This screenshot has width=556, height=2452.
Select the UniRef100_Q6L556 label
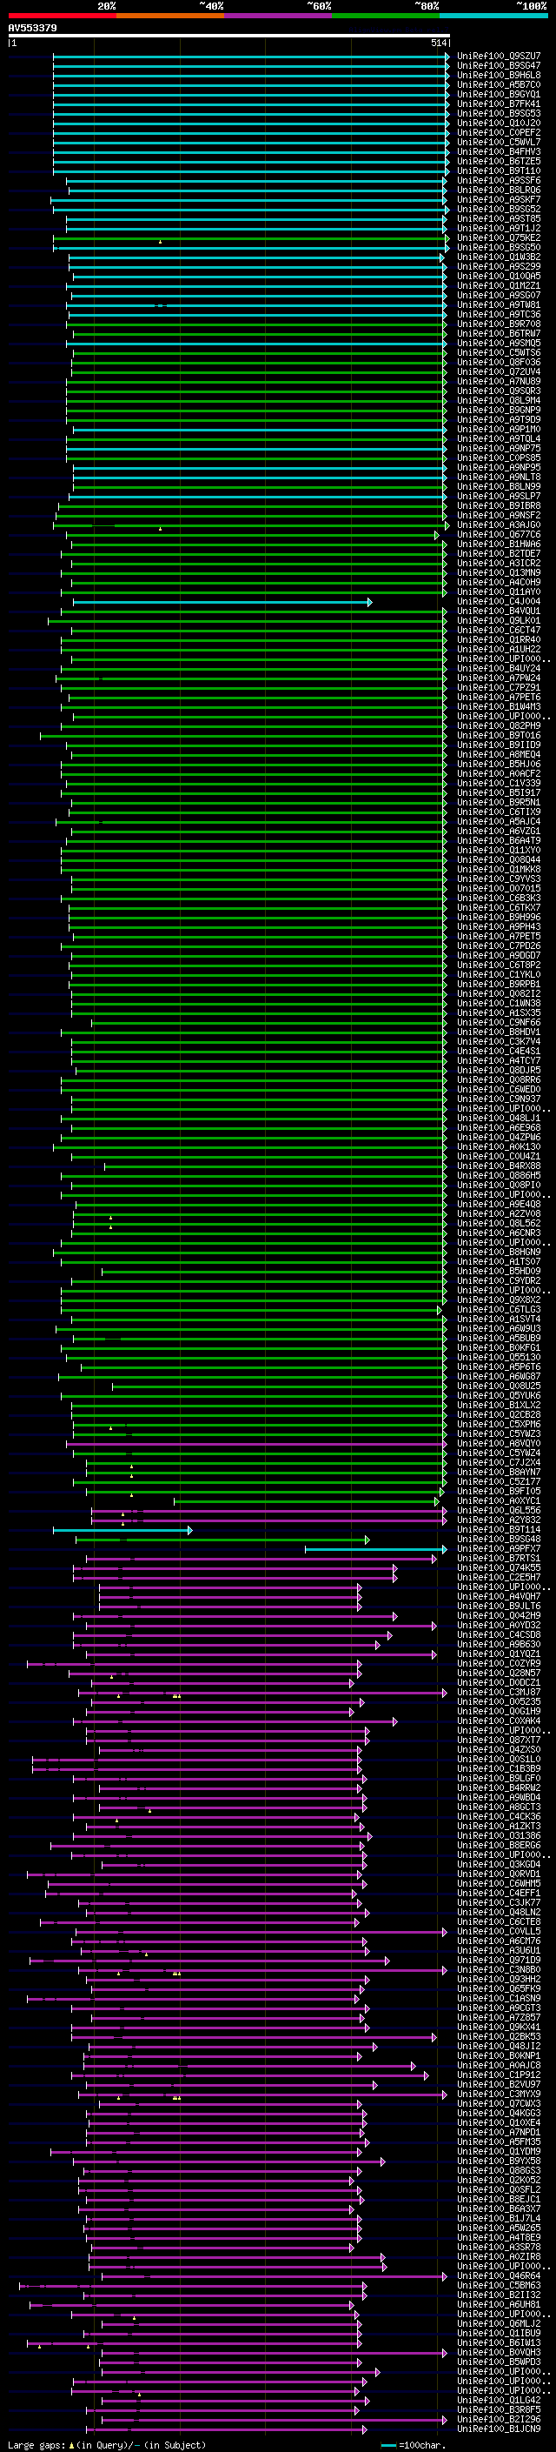pos(498,1511)
